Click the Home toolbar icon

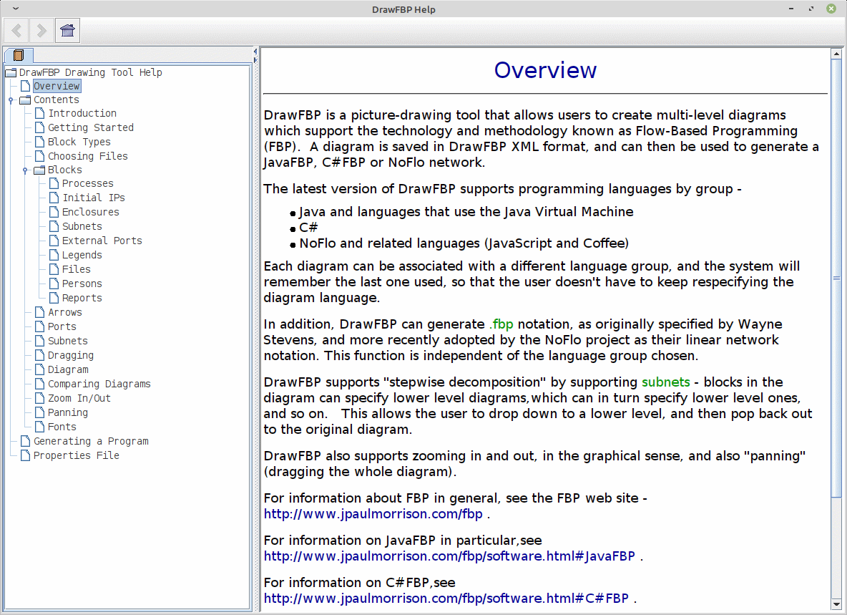(67, 30)
